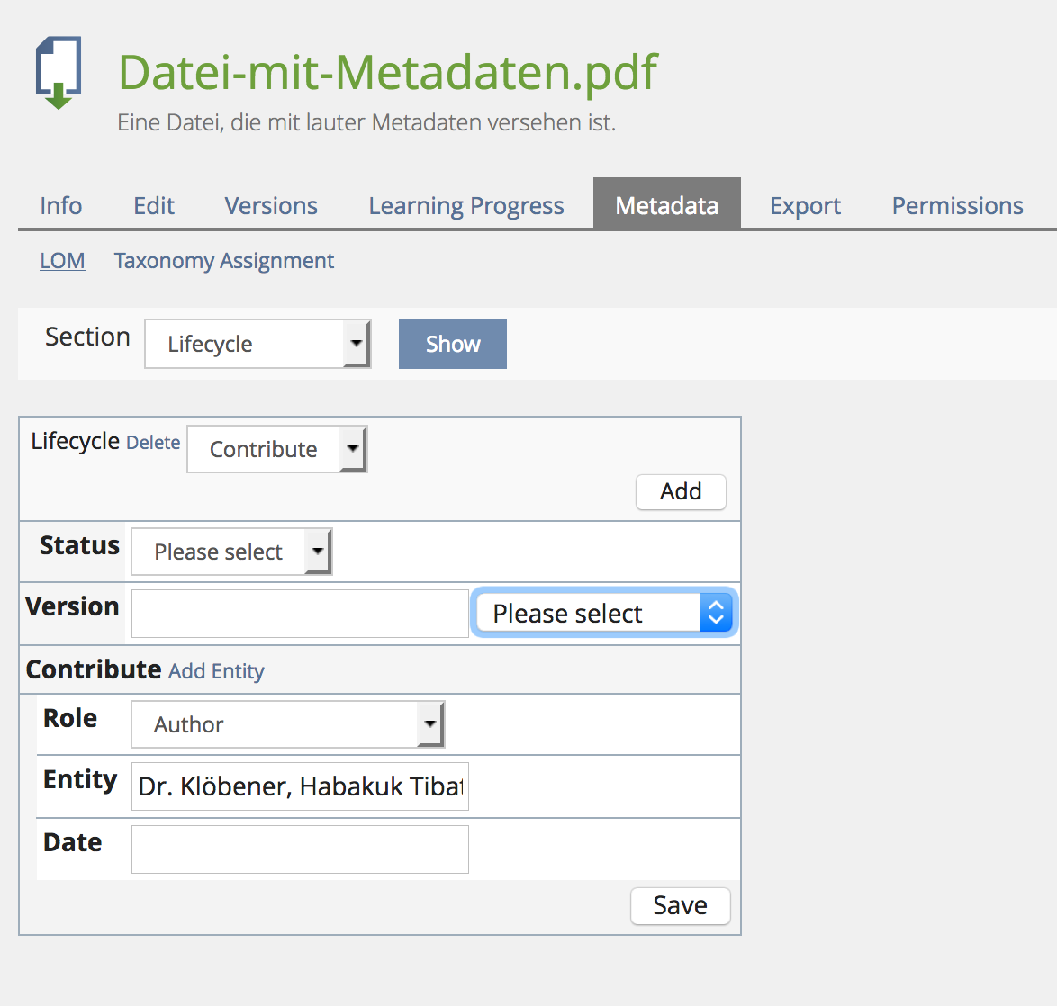Open Taxonomy Assignment sub-tab

pyautogui.click(x=223, y=261)
